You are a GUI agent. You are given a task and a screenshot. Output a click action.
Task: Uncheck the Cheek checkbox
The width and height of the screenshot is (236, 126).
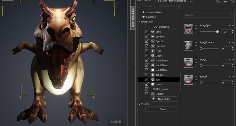point(147,56)
